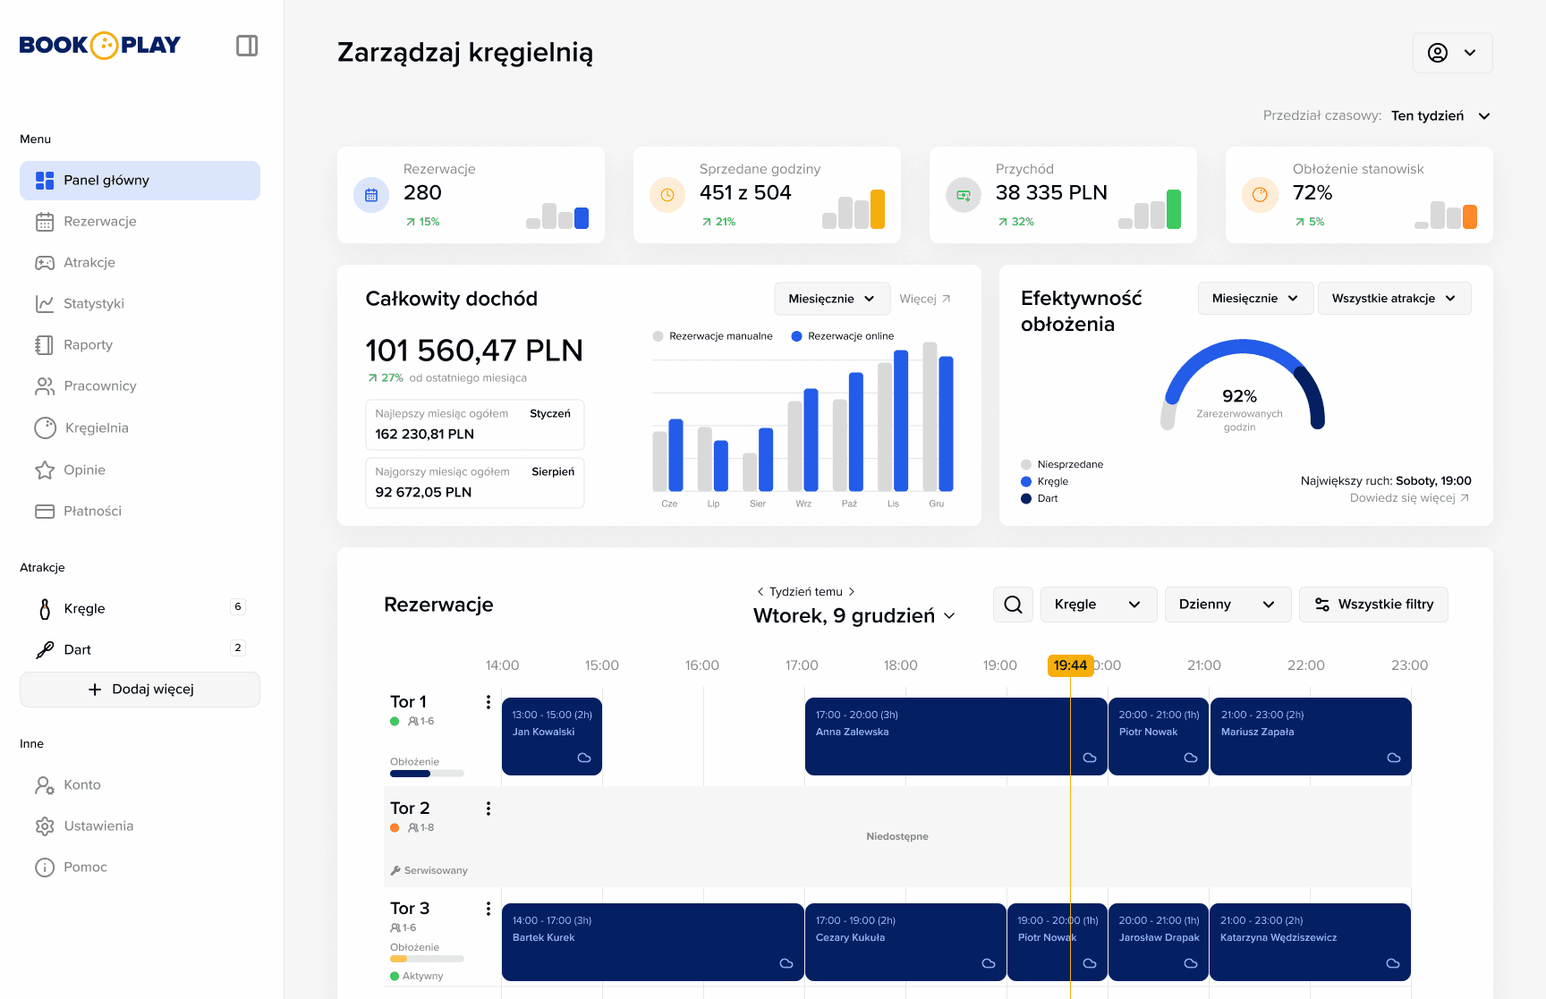Open the Płatności panel

click(x=92, y=511)
